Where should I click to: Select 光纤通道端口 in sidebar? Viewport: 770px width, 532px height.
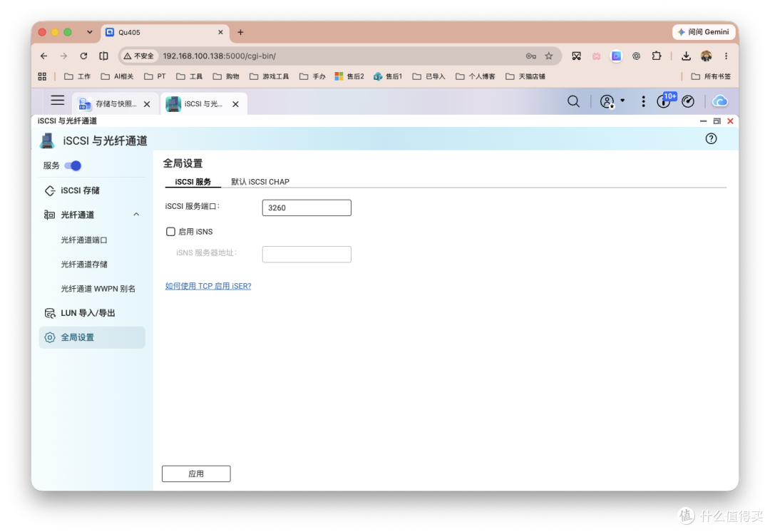[x=84, y=240]
